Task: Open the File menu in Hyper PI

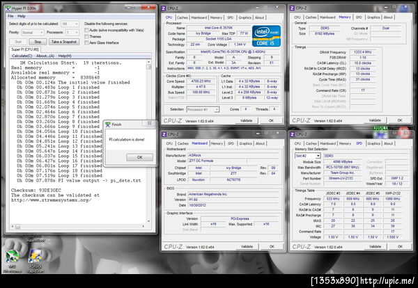Action: 10,16
